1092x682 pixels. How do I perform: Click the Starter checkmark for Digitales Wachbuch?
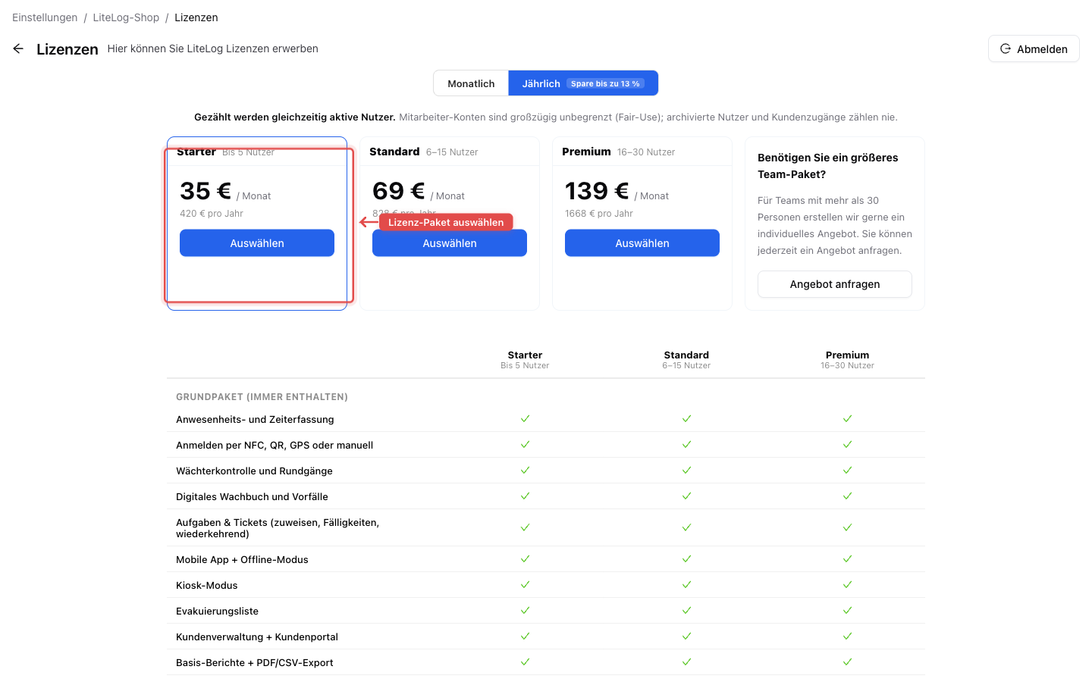(x=525, y=496)
